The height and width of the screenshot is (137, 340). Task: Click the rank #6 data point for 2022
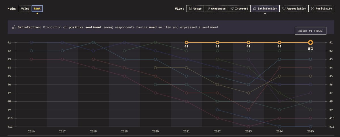click(217, 85)
